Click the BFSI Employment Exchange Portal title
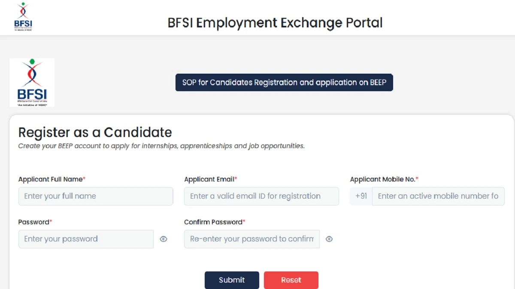The image size is (515, 289). tap(275, 23)
